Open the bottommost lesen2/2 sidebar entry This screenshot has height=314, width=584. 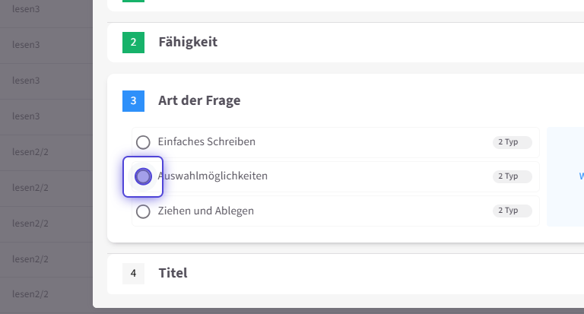click(30, 294)
